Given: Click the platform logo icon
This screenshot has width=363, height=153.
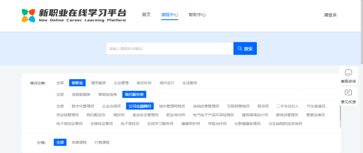Looking at the screenshot, I should [28, 16].
